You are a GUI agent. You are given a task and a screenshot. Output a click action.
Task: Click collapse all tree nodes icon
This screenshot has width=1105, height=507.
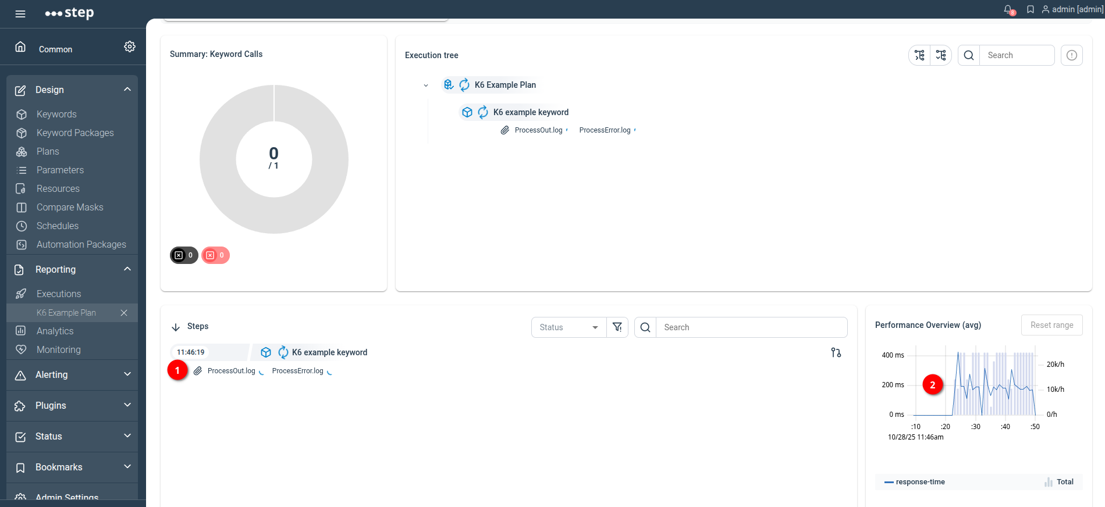coord(941,55)
